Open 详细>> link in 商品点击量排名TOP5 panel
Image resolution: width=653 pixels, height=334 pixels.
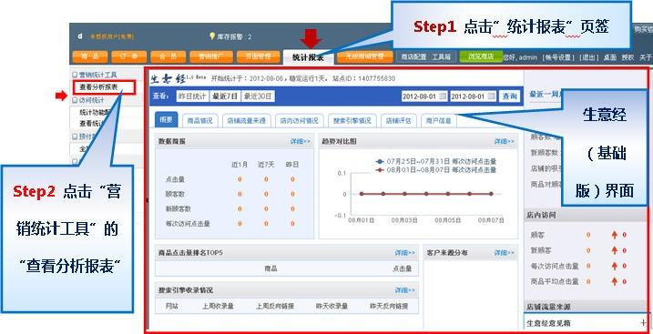404,253
